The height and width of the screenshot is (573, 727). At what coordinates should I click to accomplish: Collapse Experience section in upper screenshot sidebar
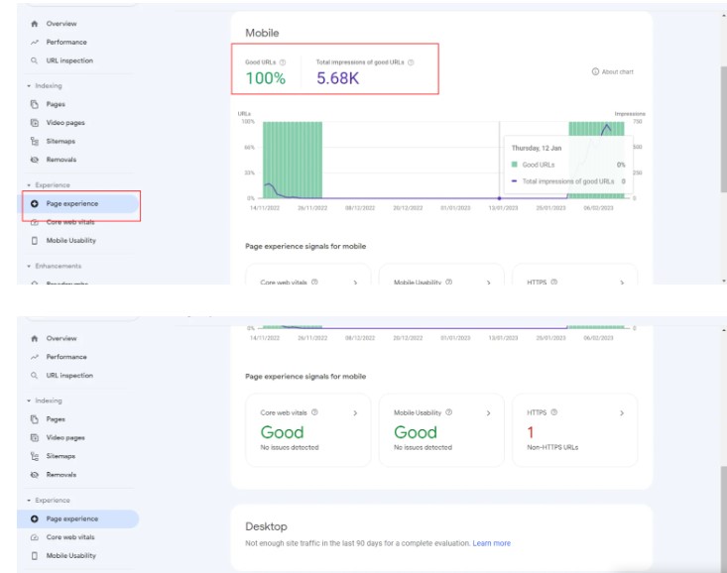[29, 185]
